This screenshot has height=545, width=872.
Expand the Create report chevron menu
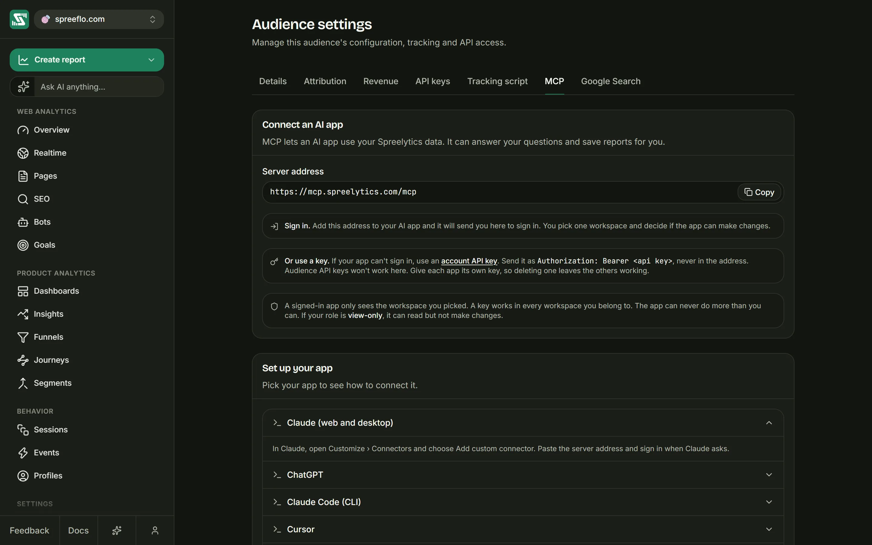click(151, 60)
